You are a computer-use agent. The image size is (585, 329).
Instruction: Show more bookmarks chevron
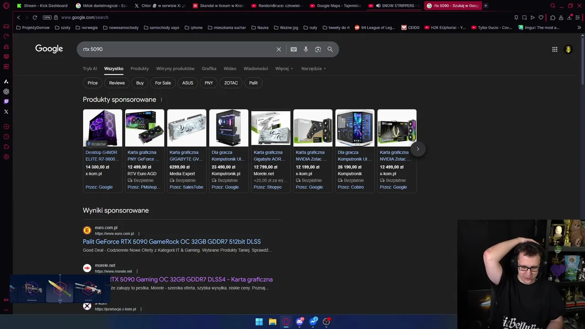579,27
